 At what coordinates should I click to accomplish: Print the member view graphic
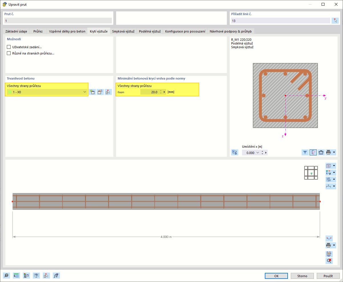pyautogui.click(x=328, y=245)
